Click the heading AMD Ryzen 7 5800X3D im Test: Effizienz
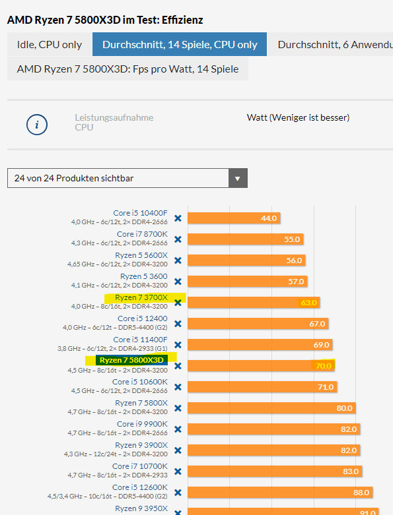 point(105,20)
